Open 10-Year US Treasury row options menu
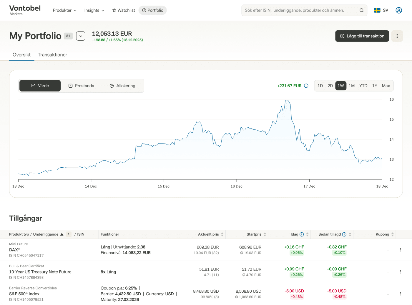412x305 pixels. click(x=401, y=272)
